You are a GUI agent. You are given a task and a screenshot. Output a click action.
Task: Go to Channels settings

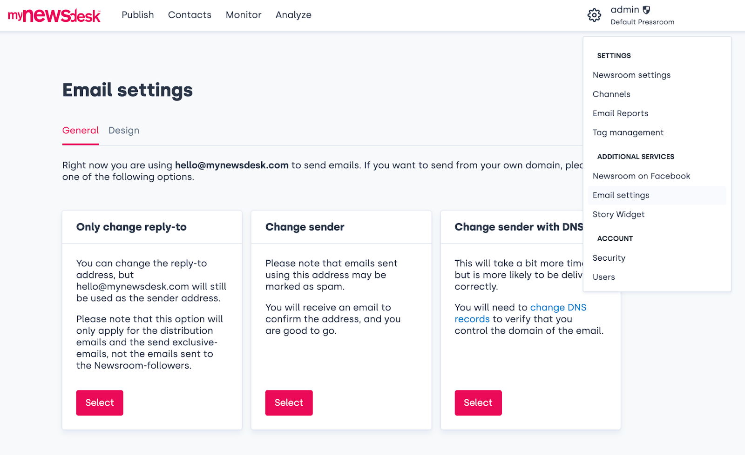[x=611, y=94]
